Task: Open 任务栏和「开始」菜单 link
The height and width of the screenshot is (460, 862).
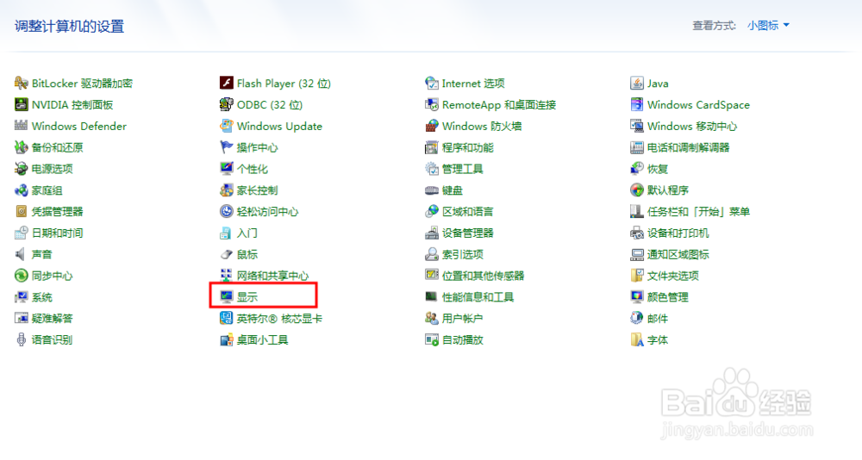Action: click(699, 212)
